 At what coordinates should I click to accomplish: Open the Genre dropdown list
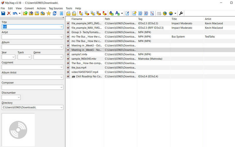(61, 57)
